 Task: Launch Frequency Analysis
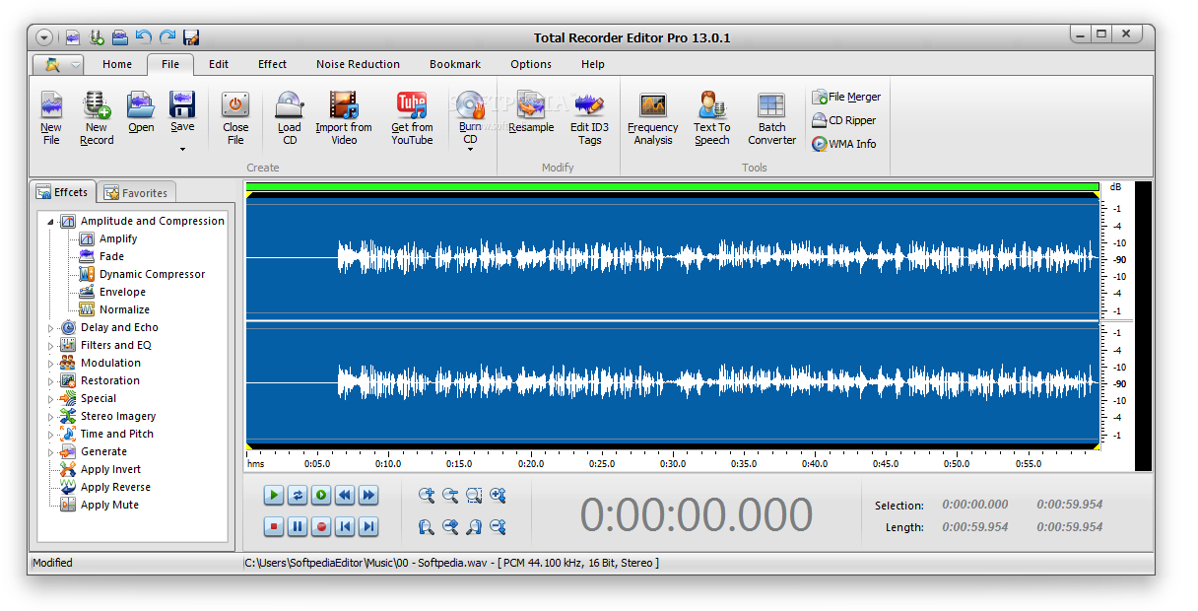click(x=653, y=118)
